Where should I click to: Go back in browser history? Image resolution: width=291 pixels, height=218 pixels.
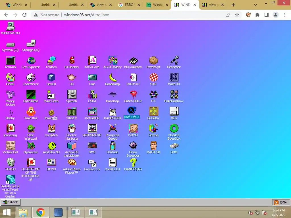coord(6,15)
